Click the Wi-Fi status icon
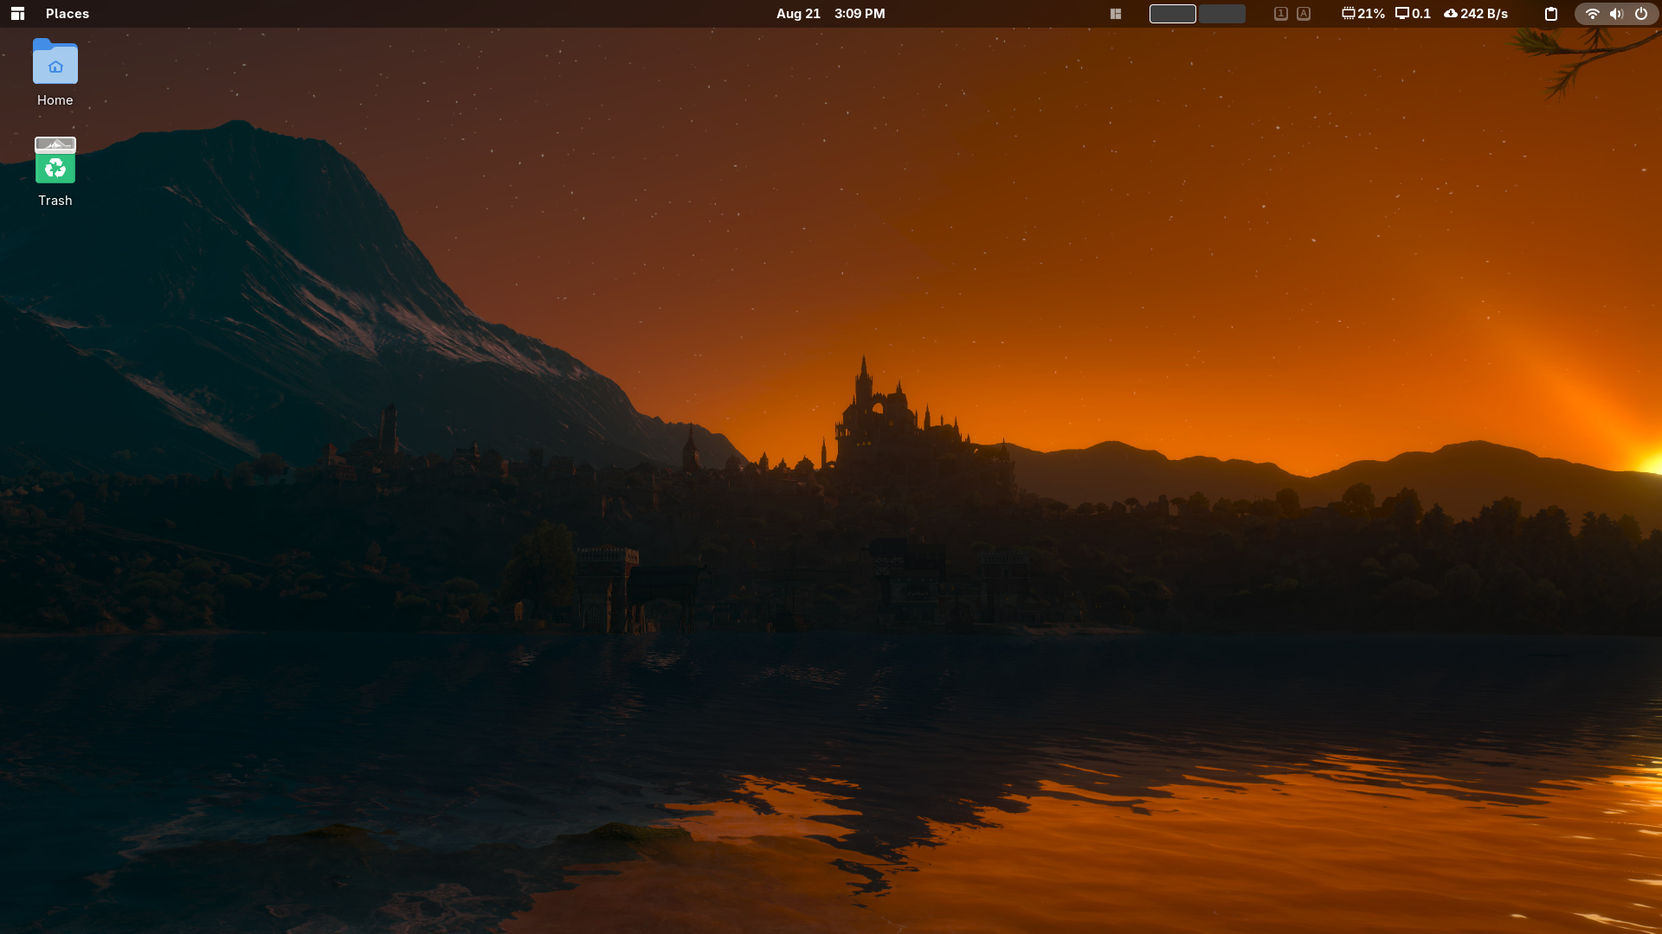Screen dimensions: 1662x934 1592,14
